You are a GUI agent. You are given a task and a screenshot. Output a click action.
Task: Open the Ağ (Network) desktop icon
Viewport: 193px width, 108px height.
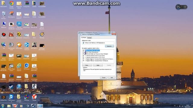click(4, 45)
